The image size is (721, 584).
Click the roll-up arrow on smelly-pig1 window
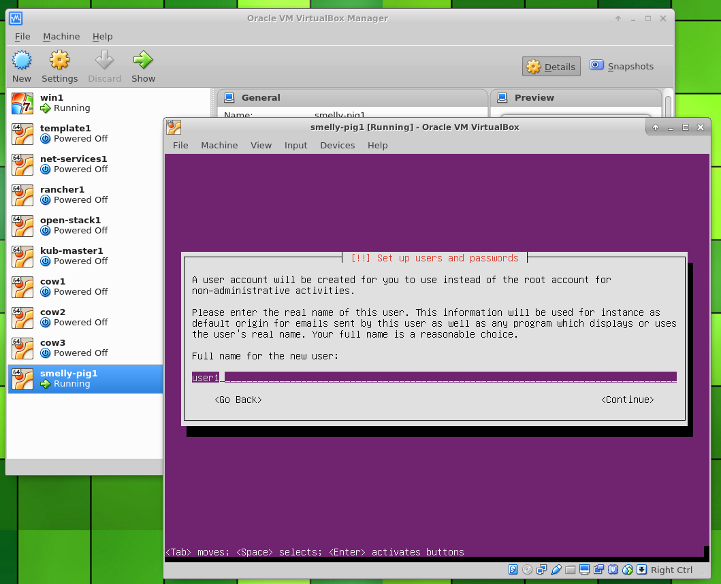[x=656, y=127]
